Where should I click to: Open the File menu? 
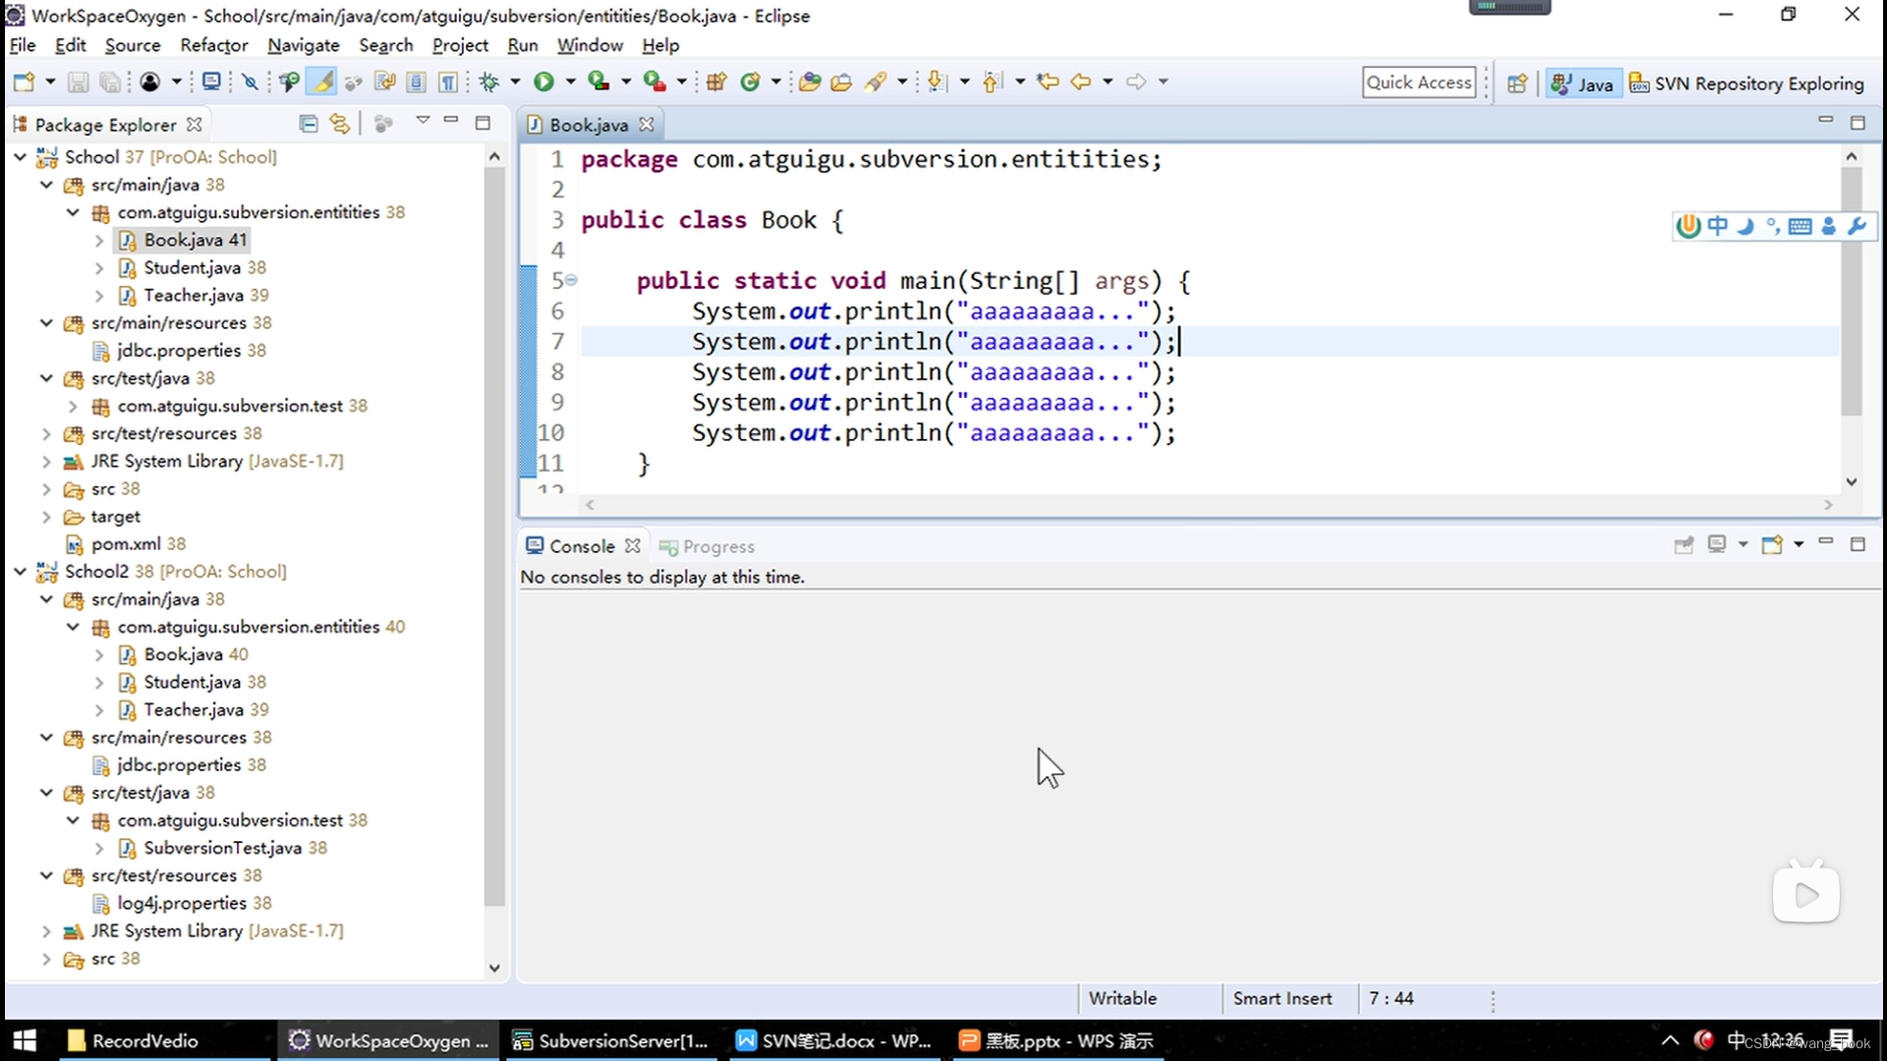[x=22, y=45]
